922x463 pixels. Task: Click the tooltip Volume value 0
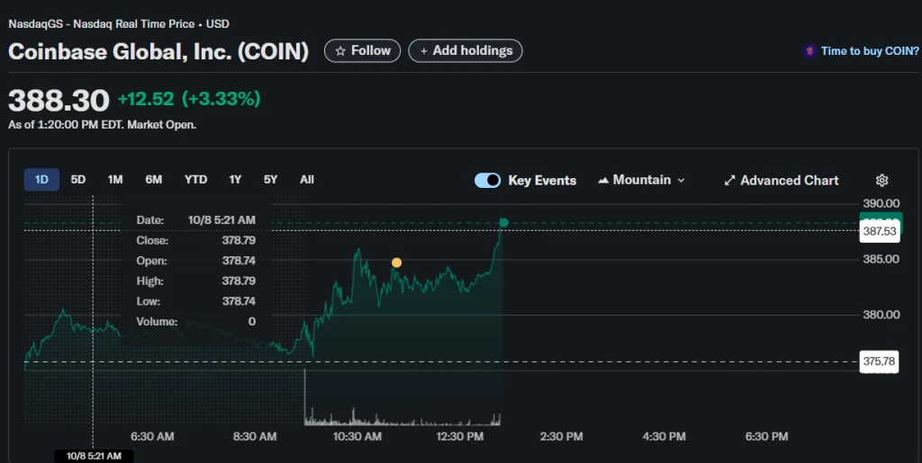point(252,322)
